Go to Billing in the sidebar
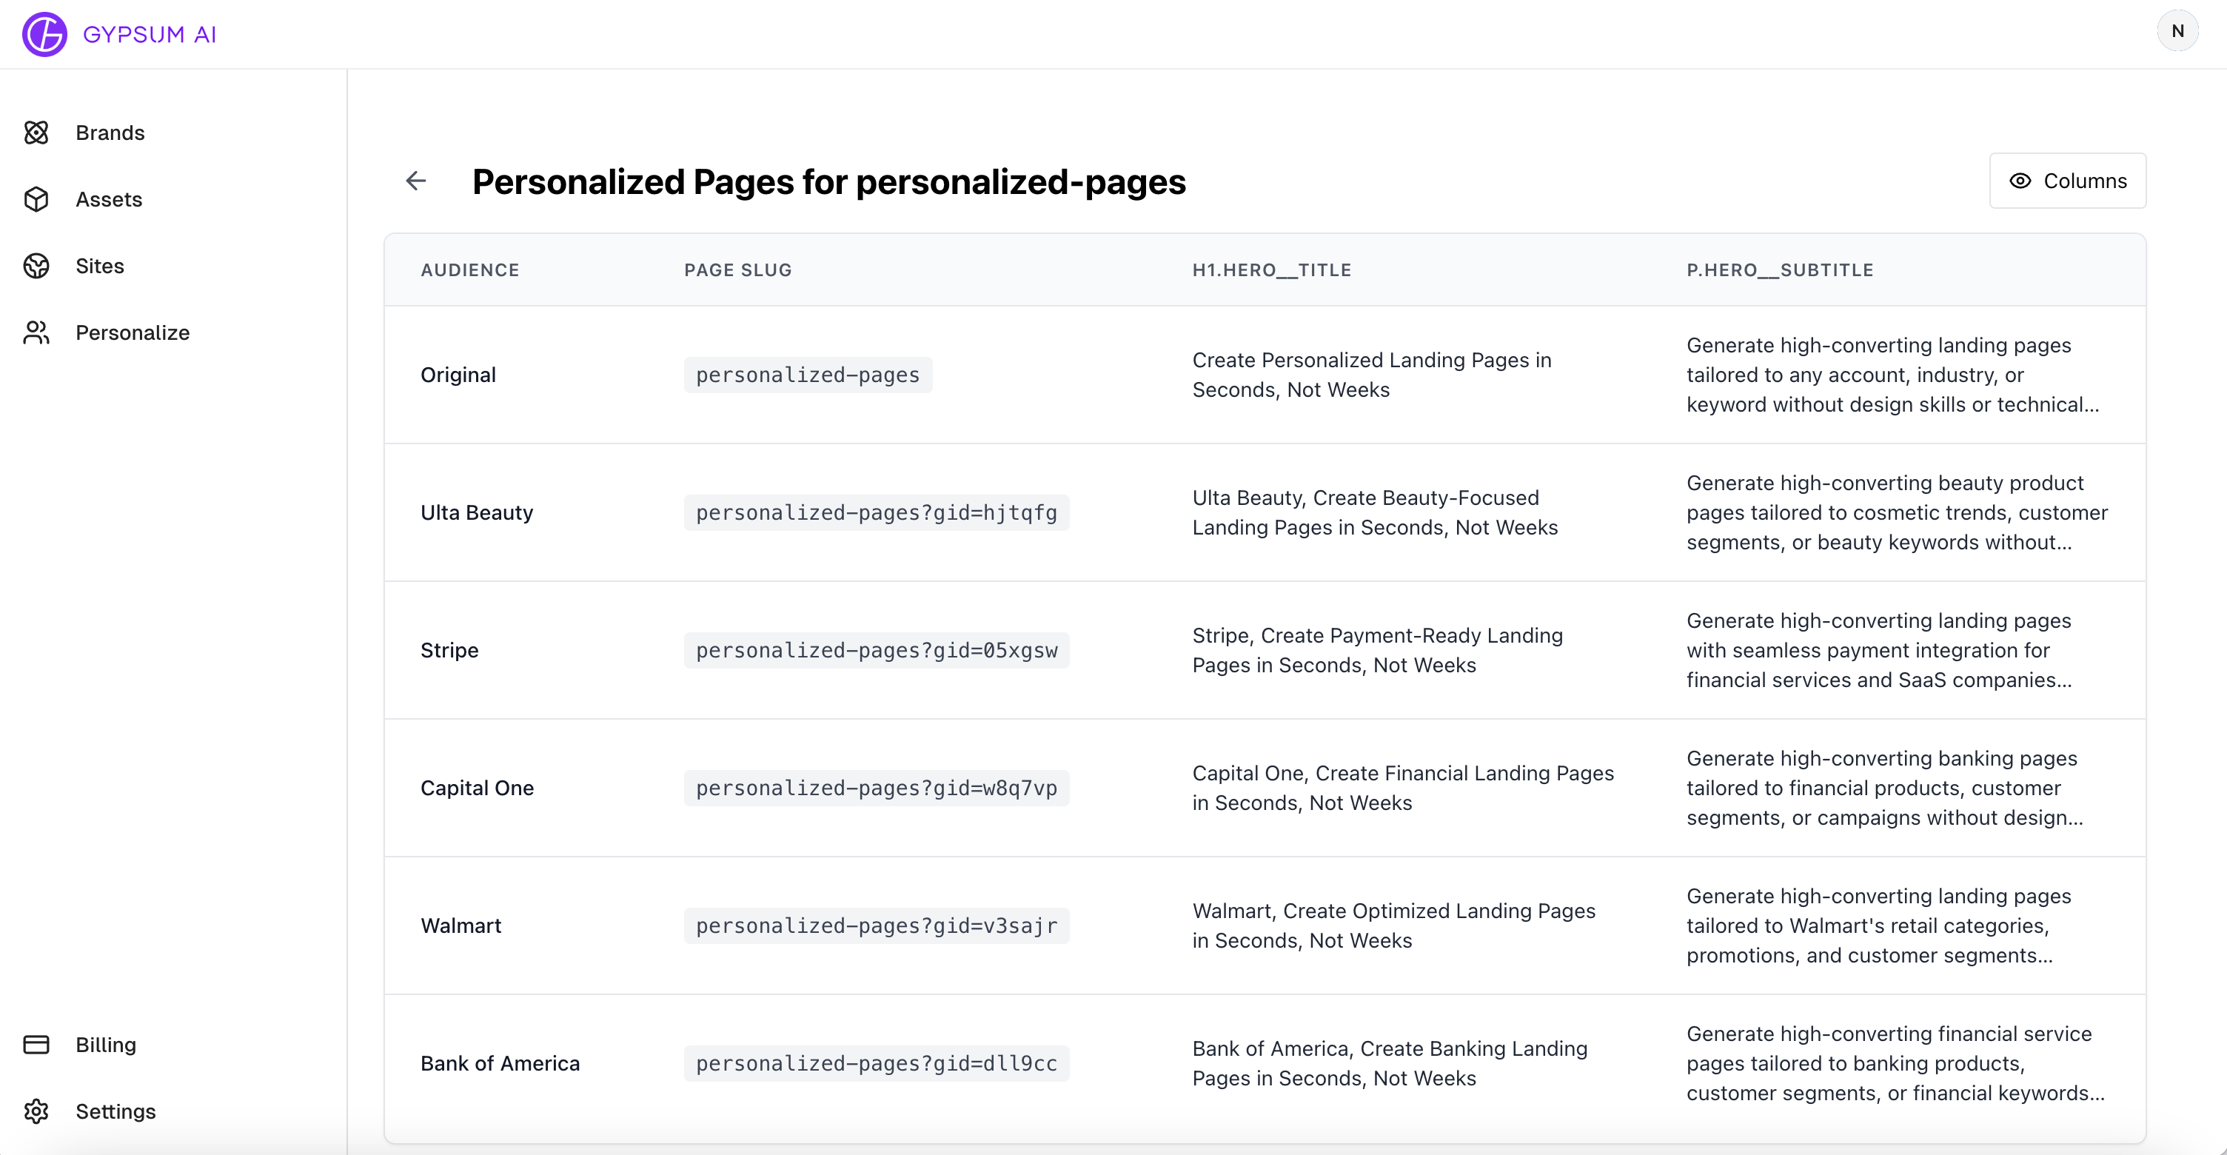This screenshot has width=2227, height=1155. [105, 1045]
